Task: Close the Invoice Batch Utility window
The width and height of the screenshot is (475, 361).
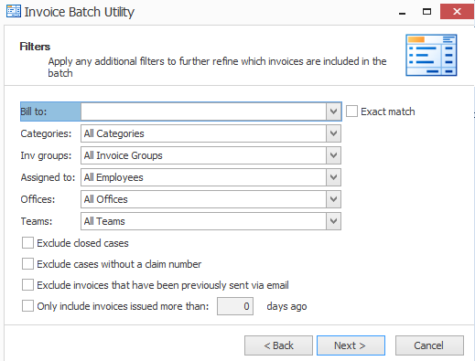Action: [x=457, y=12]
